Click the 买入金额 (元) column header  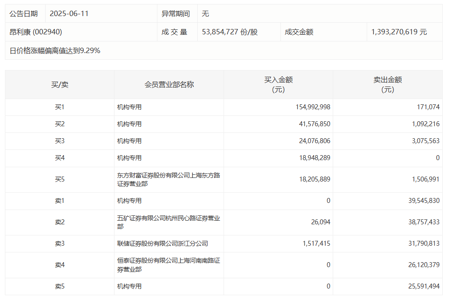click(x=278, y=84)
